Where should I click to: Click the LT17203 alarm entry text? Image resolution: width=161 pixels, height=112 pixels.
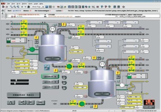pyautogui.click(x=52, y=15)
